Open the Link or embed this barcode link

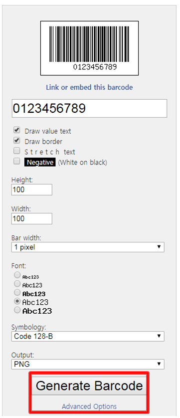pyautogui.click(x=89, y=87)
